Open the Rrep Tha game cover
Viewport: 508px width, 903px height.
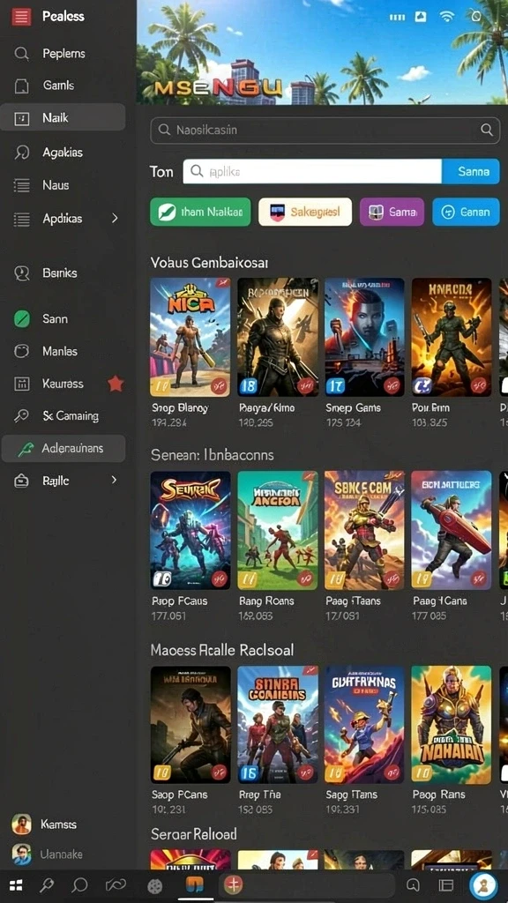[x=278, y=725]
